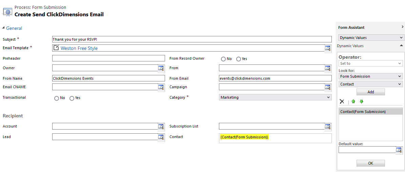
Task: Open Email Template lookup icon
Action: coord(328,49)
